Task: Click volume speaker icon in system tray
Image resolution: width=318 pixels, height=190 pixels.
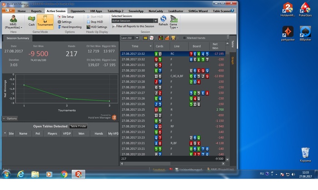Action: point(293,174)
